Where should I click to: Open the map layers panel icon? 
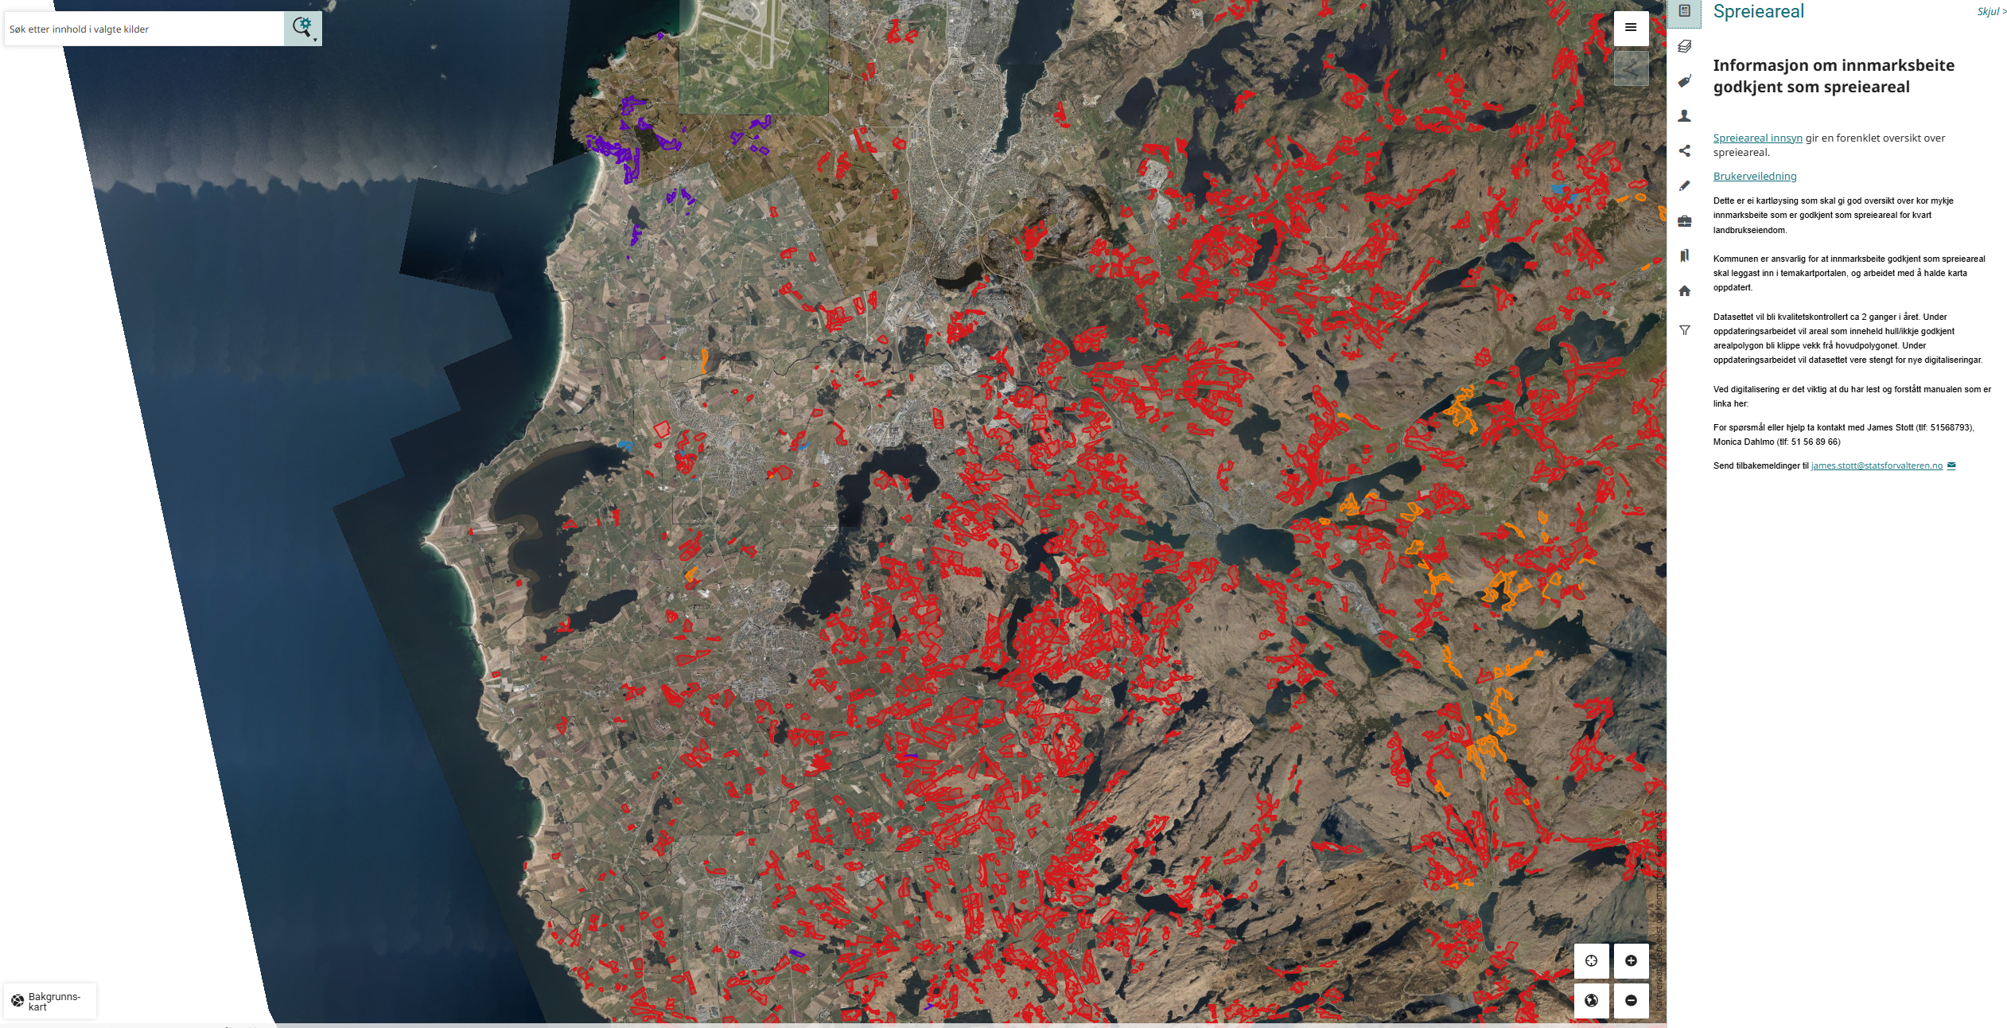coord(1684,46)
